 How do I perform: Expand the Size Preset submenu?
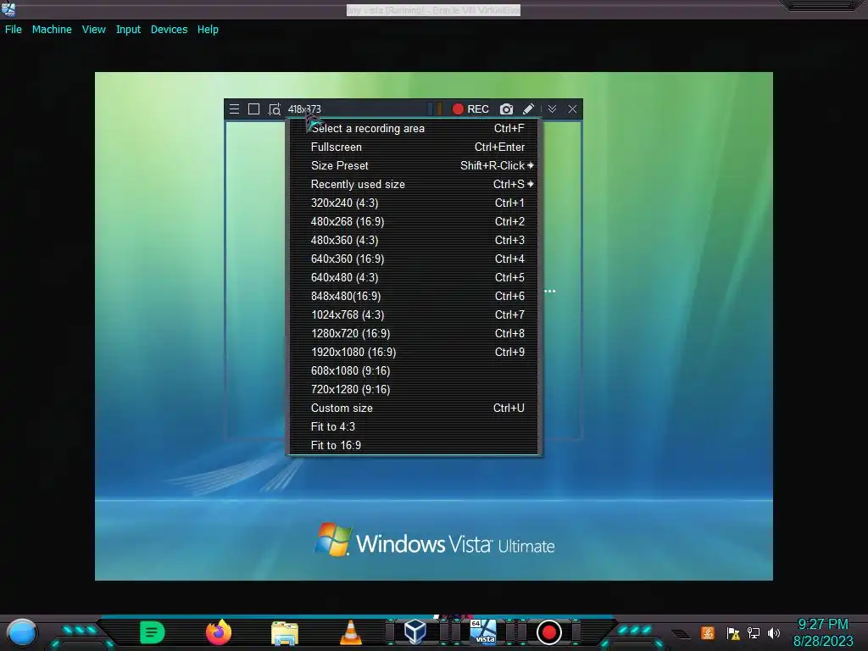414,165
